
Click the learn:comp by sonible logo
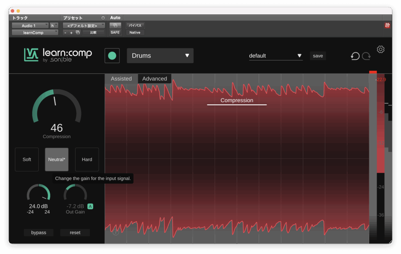(x=58, y=55)
